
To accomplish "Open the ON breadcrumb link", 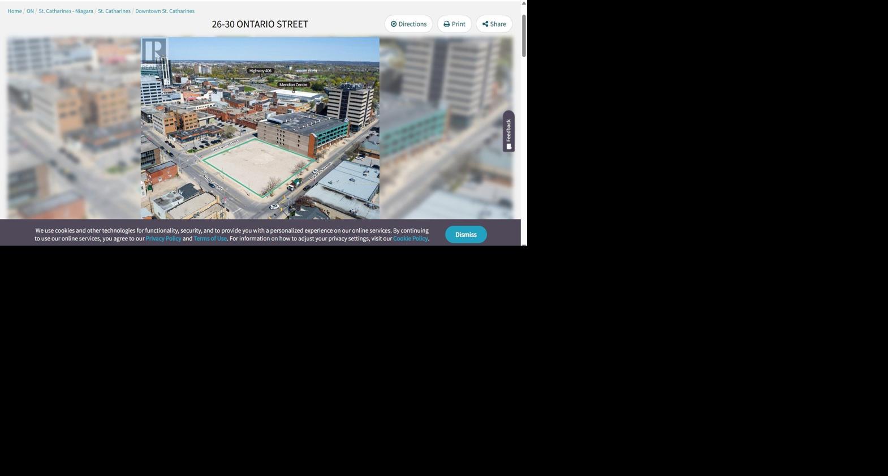I will [x=30, y=11].
